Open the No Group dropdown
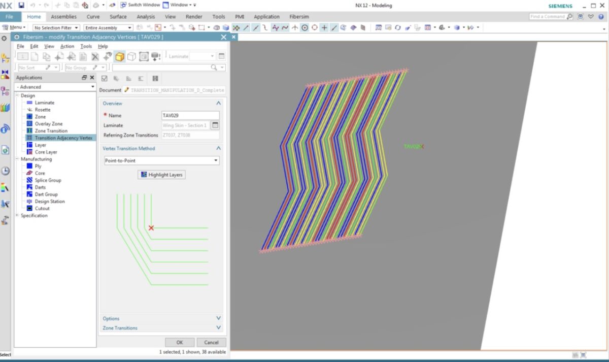The width and height of the screenshot is (609, 362). coord(85,68)
